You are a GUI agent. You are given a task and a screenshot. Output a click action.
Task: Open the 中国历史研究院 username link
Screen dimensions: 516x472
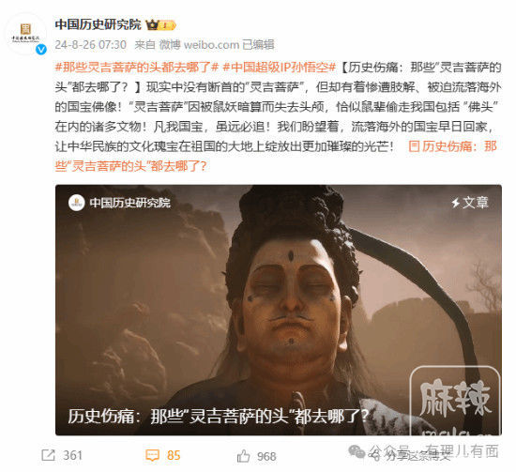(99, 24)
